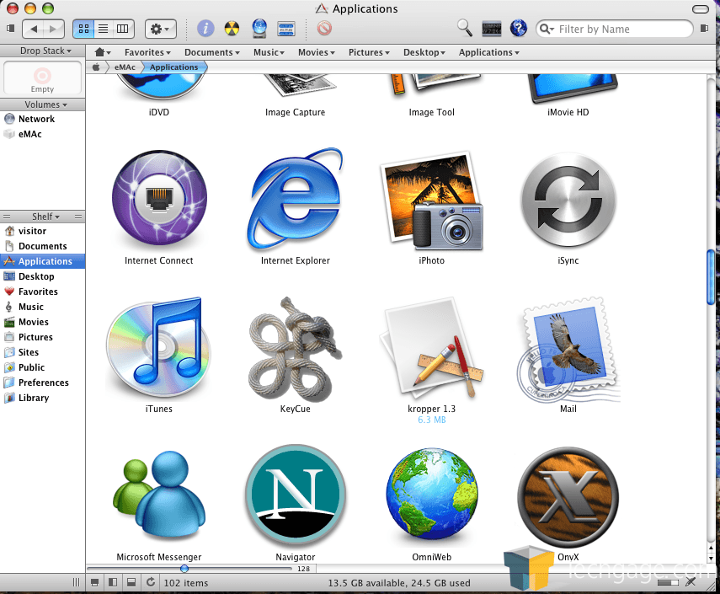Toggle the split-left pane status bar button
This screenshot has height=594, width=720.
[x=113, y=582]
